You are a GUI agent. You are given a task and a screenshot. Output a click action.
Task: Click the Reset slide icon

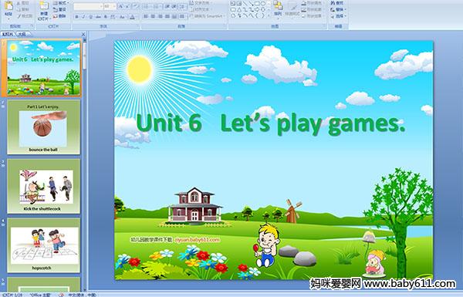pos(55,9)
